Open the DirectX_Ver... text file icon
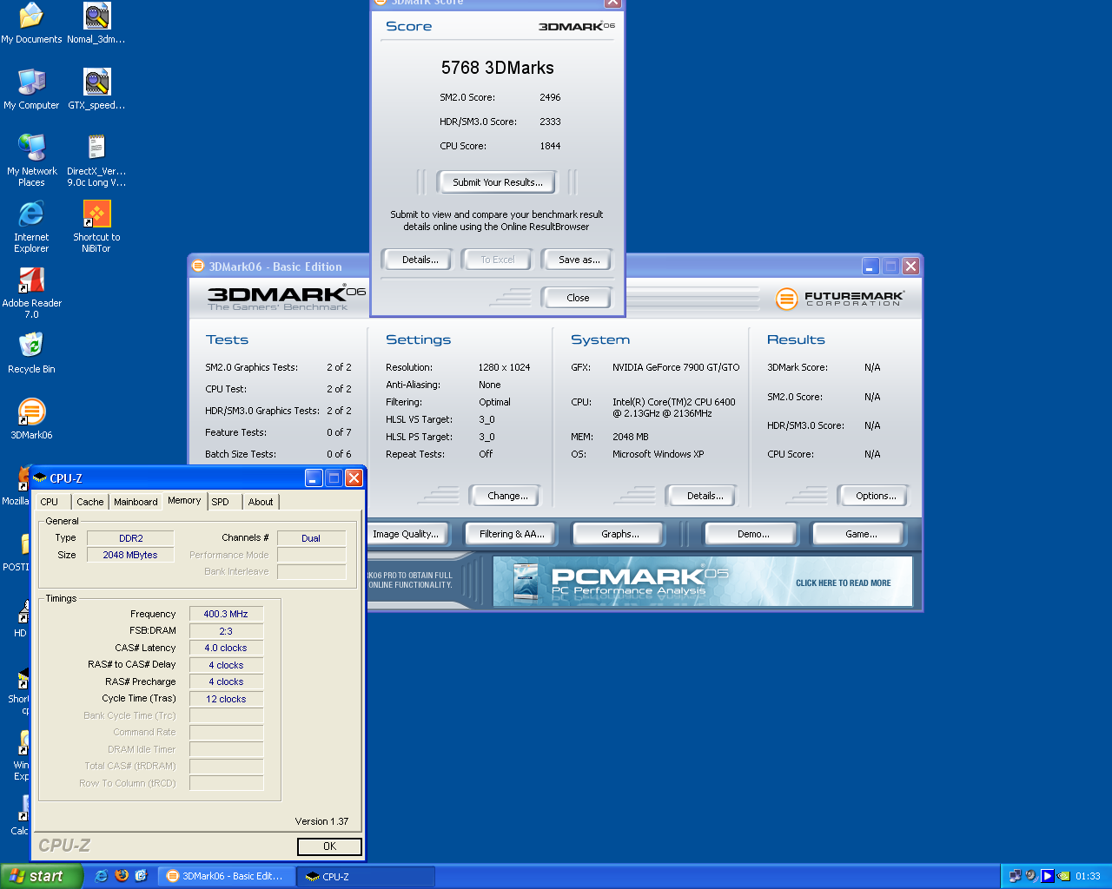Viewport: 1112px width, 889px height. (96, 161)
